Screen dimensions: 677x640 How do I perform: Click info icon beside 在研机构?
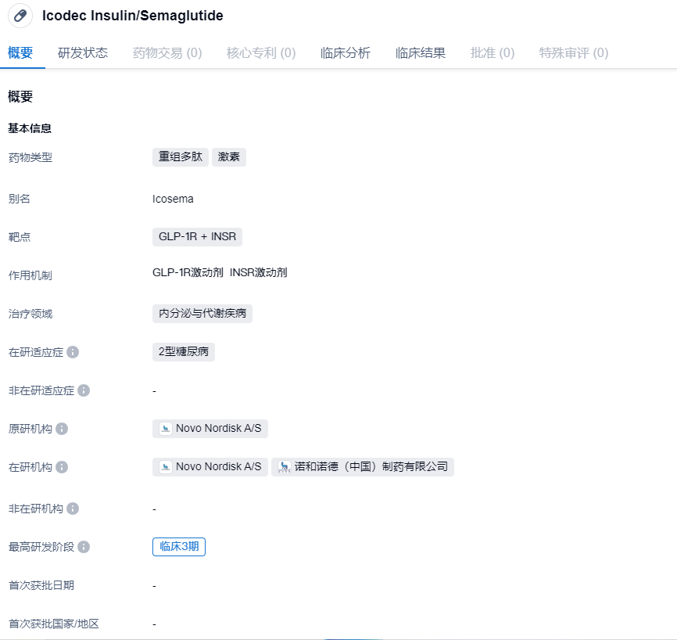[x=62, y=467]
